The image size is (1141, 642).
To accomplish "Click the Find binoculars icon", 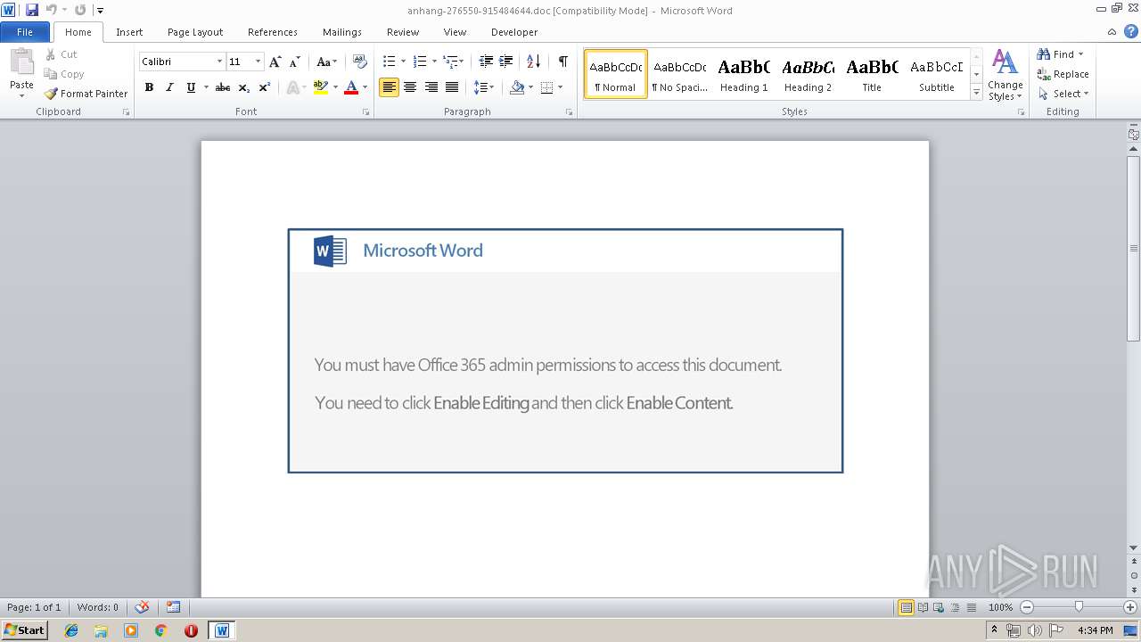I will (x=1044, y=54).
